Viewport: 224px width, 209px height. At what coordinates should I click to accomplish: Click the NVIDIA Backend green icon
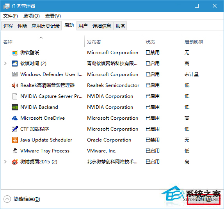click(14, 107)
